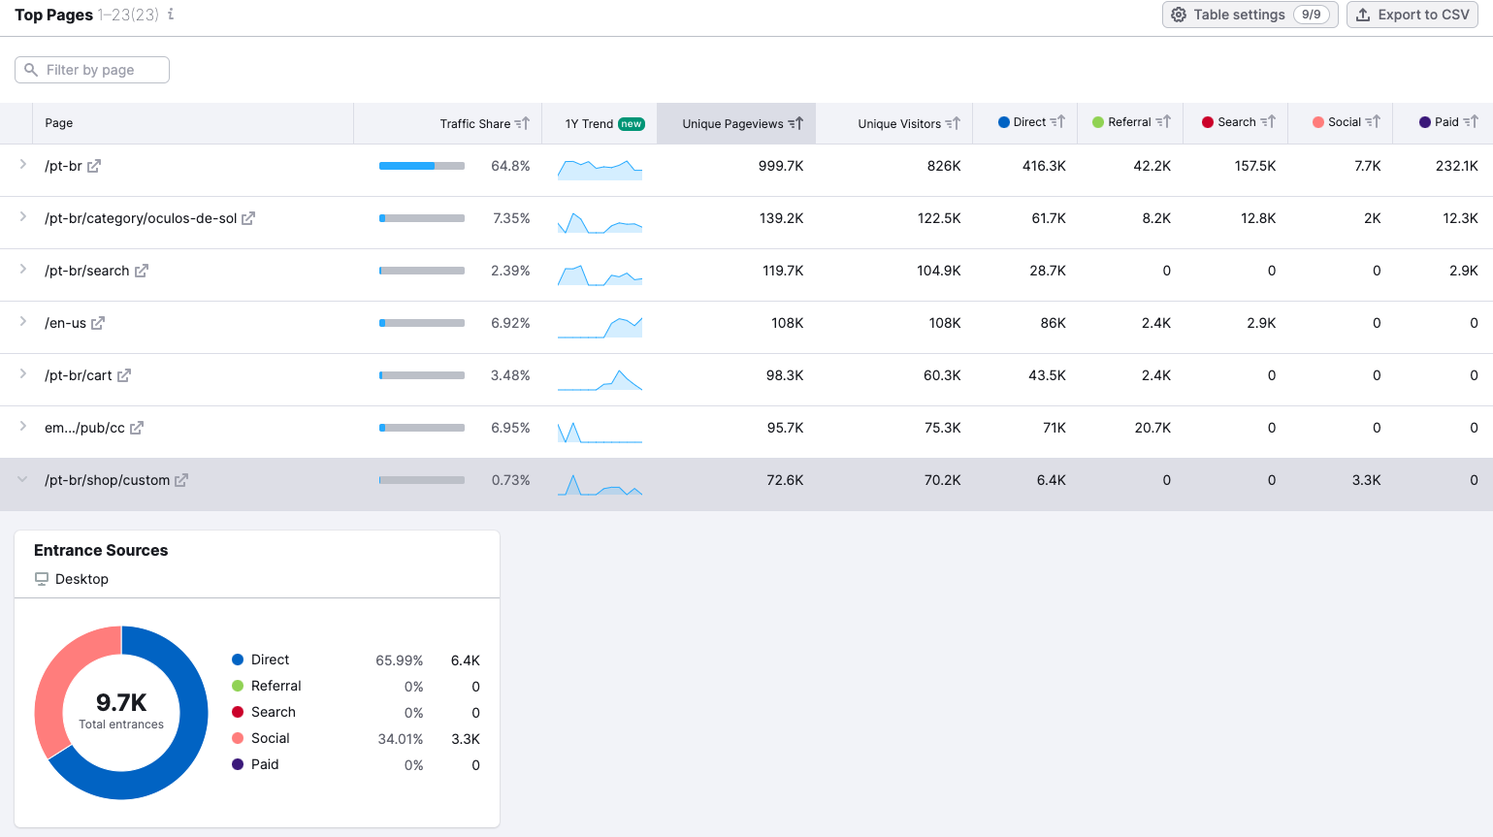This screenshot has width=1493, height=837.
Task: Open external link icon next to /en-us
Action: [x=98, y=323]
